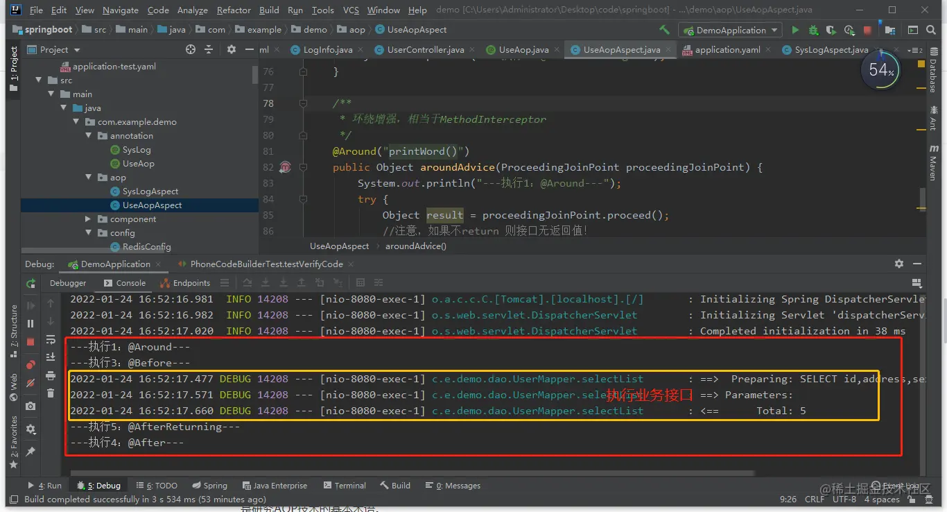Toggle soft-wrap in the console
Screen dimensions: 947x512
coord(51,339)
